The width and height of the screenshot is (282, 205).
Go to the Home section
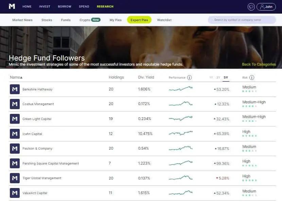pos(27,6)
